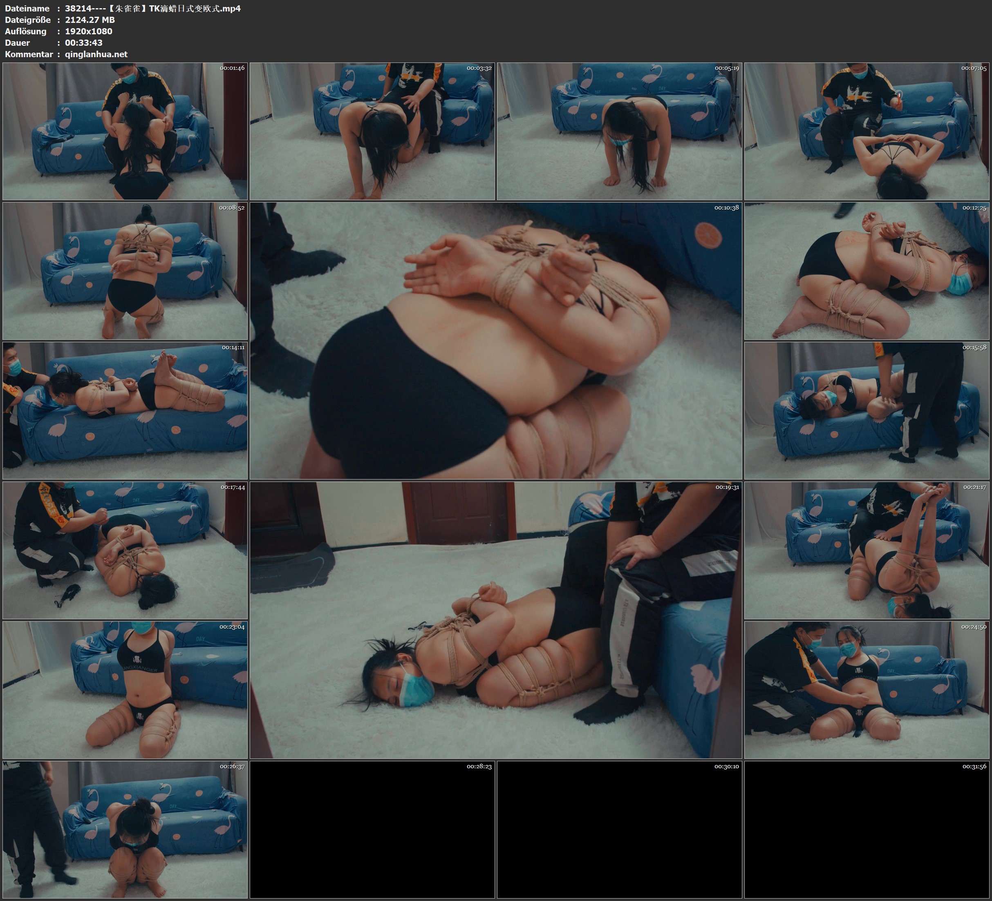Click the thumbnail stamped 00:21:17

867,550
